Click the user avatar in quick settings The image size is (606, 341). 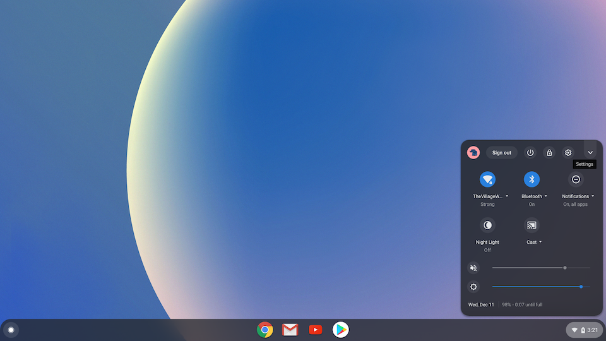(x=473, y=152)
